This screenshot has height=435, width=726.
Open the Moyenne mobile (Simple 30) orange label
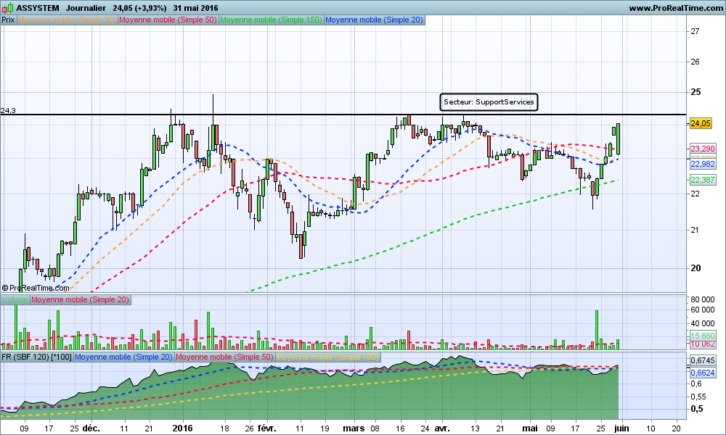coord(67,20)
